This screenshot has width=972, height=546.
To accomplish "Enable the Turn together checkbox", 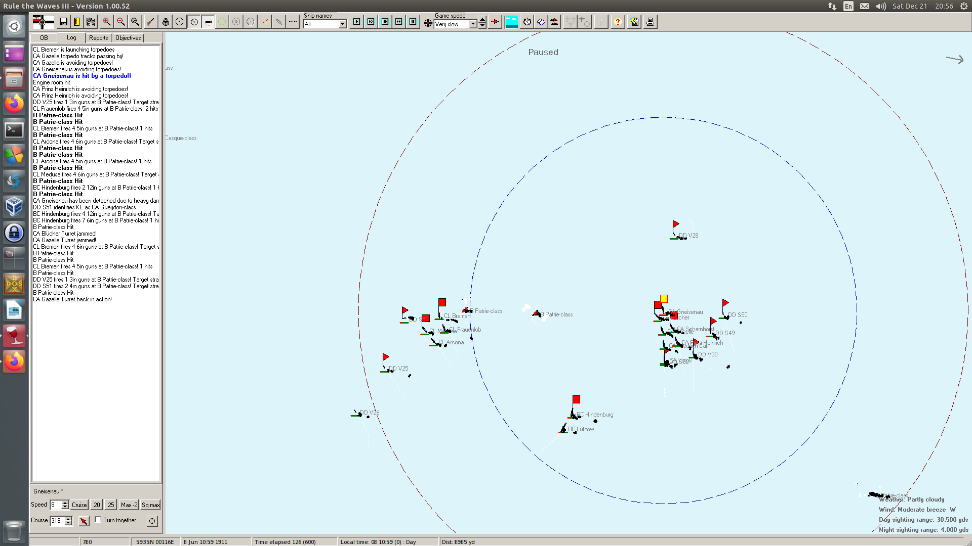I will point(98,520).
